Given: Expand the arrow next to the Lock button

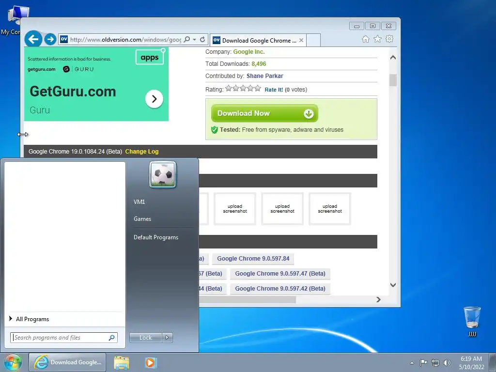Looking at the screenshot, I should coord(167,338).
